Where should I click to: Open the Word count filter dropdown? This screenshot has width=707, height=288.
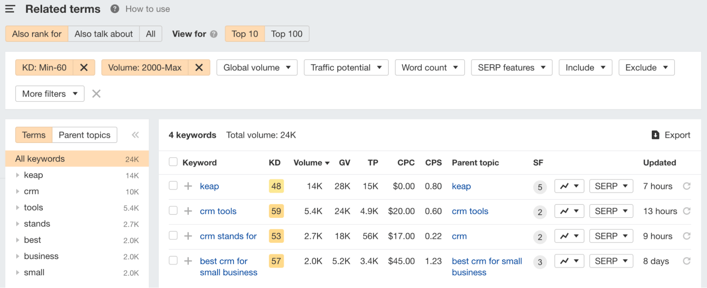[430, 67]
